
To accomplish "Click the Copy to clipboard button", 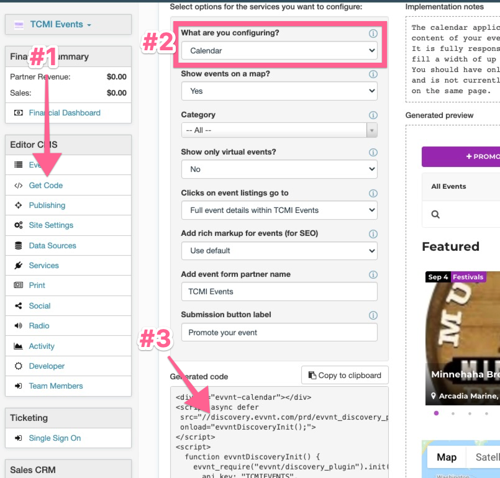I will [345, 375].
